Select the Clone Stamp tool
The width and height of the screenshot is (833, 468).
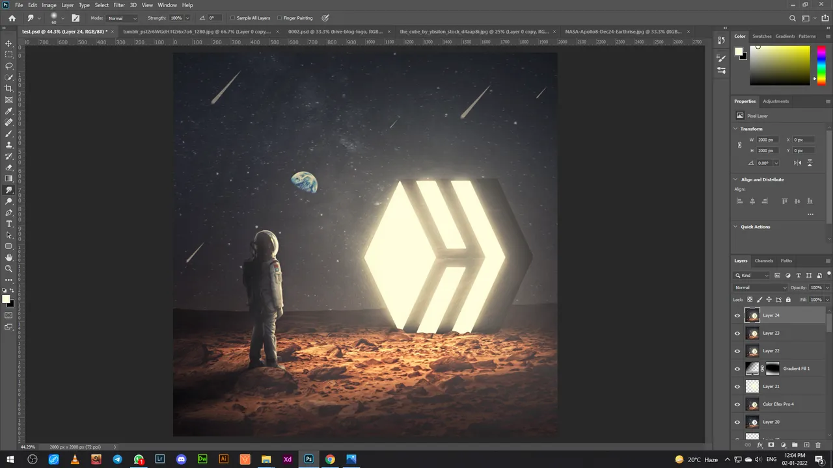tap(8, 145)
